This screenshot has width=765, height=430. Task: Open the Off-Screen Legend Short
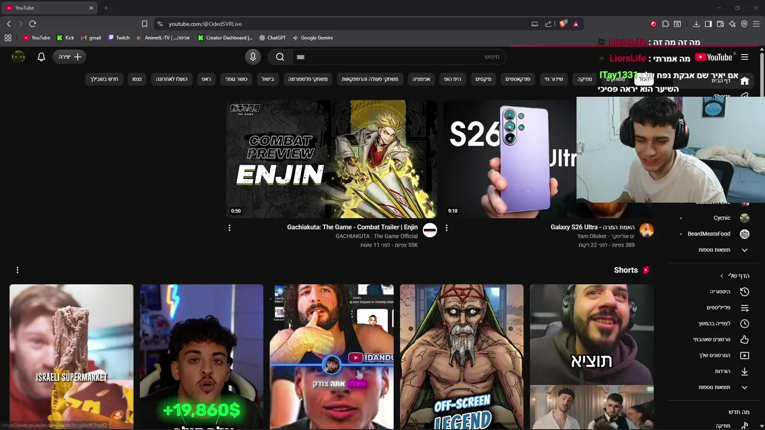tap(461, 357)
